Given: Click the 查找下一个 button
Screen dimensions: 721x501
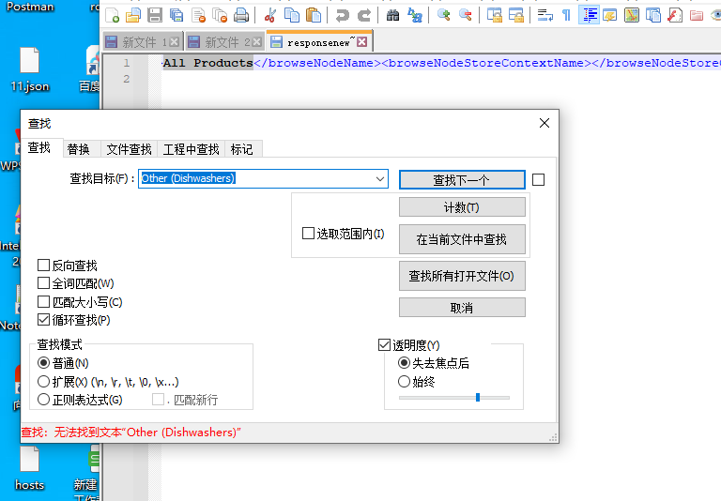Looking at the screenshot, I should pyautogui.click(x=462, y=180).
